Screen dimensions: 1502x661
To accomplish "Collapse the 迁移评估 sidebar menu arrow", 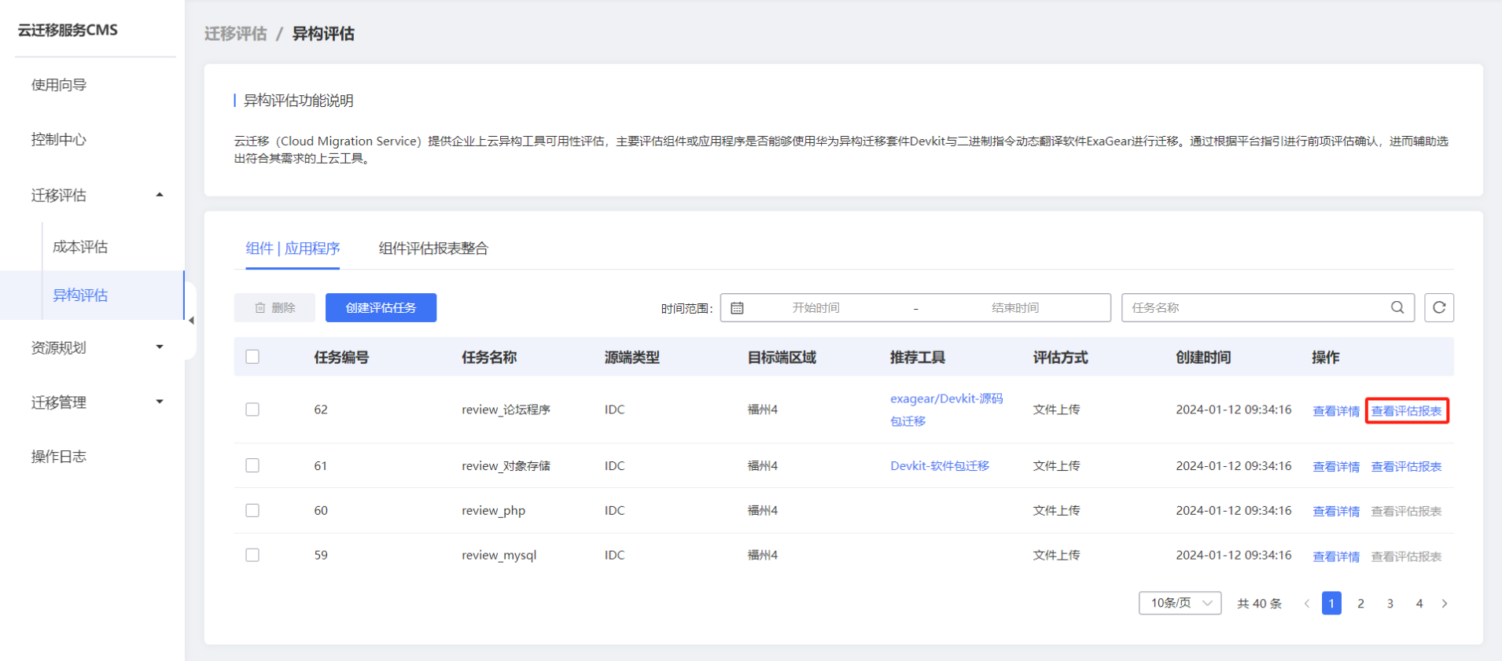I will (x=160, y=195).
